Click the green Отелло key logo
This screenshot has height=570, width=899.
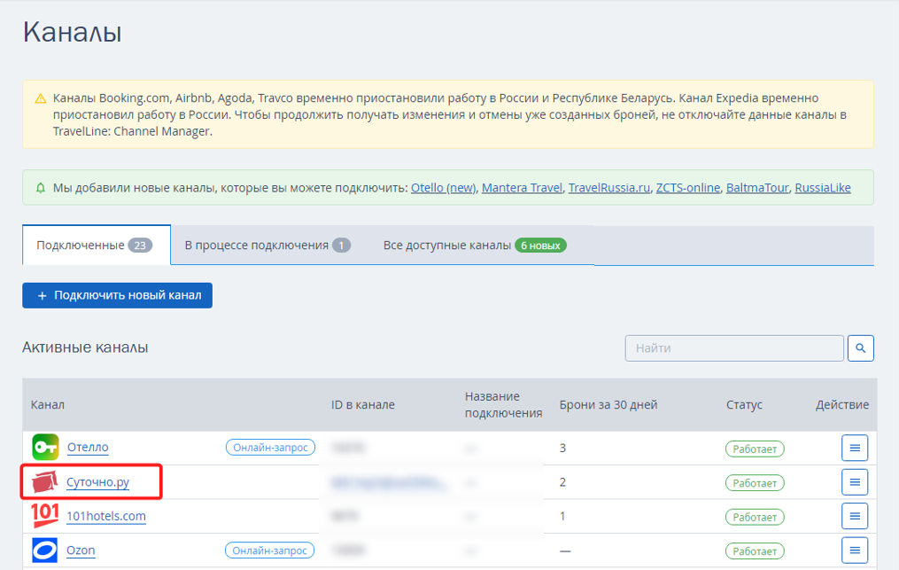tap(45, 447)
